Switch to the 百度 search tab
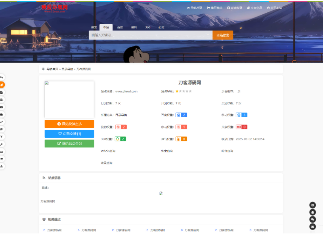 pyautogui.click(x=119, y=27)
